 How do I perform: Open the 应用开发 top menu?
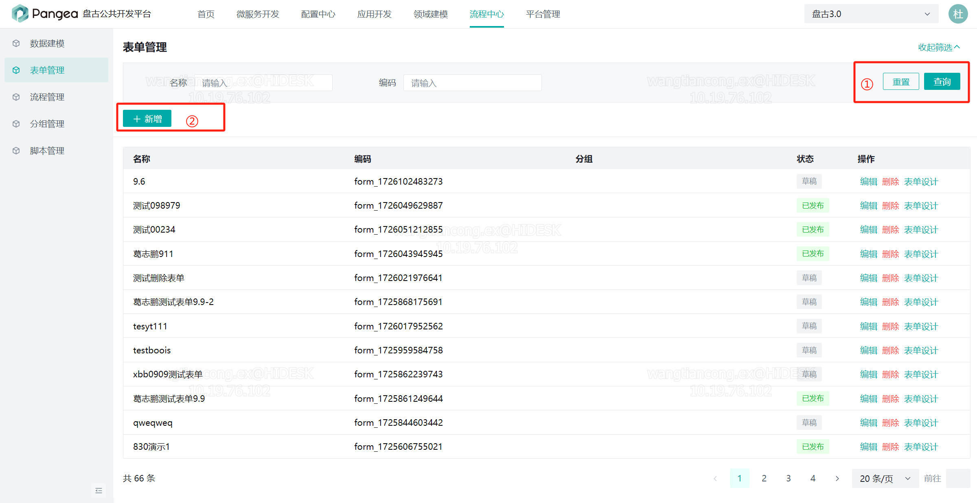point(375,14)
